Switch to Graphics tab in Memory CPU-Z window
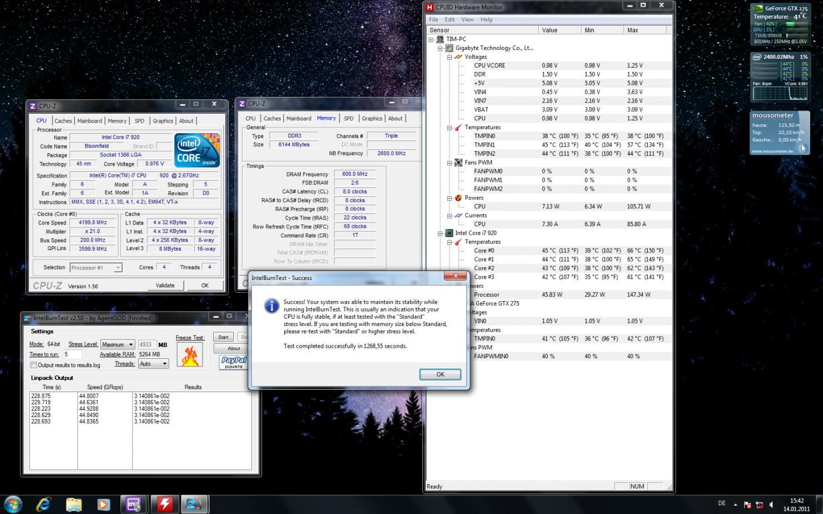Image resolution: width=823 pixels, height=514 pixels. point(372,119)
